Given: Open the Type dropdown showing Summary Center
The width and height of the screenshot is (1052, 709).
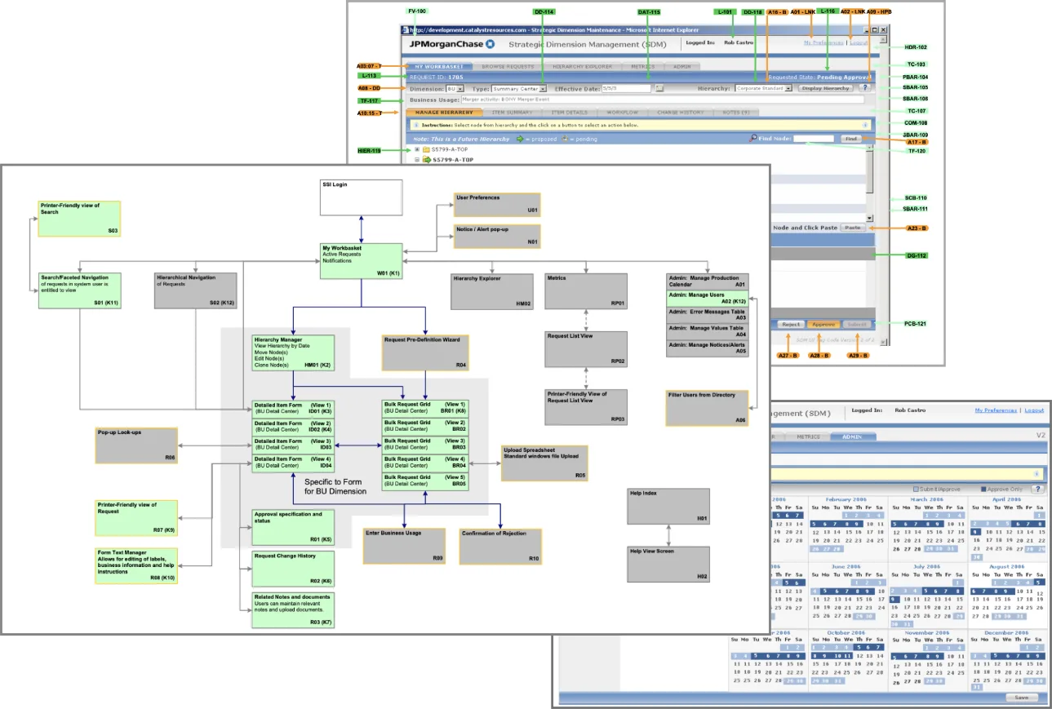Looking at the screenshot, I should pyautogui.click(x=544, y=89).
